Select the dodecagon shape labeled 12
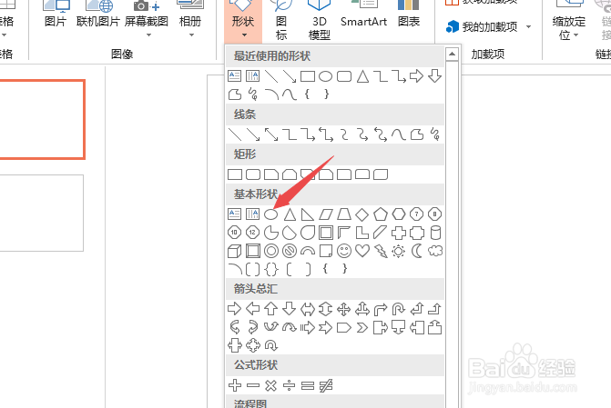611x408 pixels. click(252, 233)
